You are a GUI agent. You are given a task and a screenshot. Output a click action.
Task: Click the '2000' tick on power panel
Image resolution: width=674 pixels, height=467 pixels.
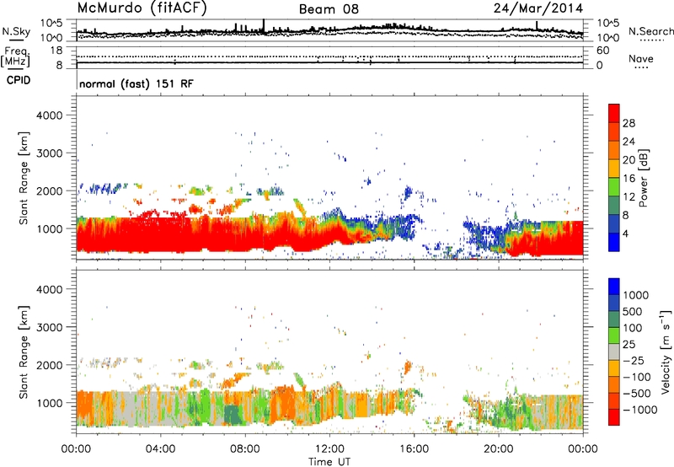[50, 191]
